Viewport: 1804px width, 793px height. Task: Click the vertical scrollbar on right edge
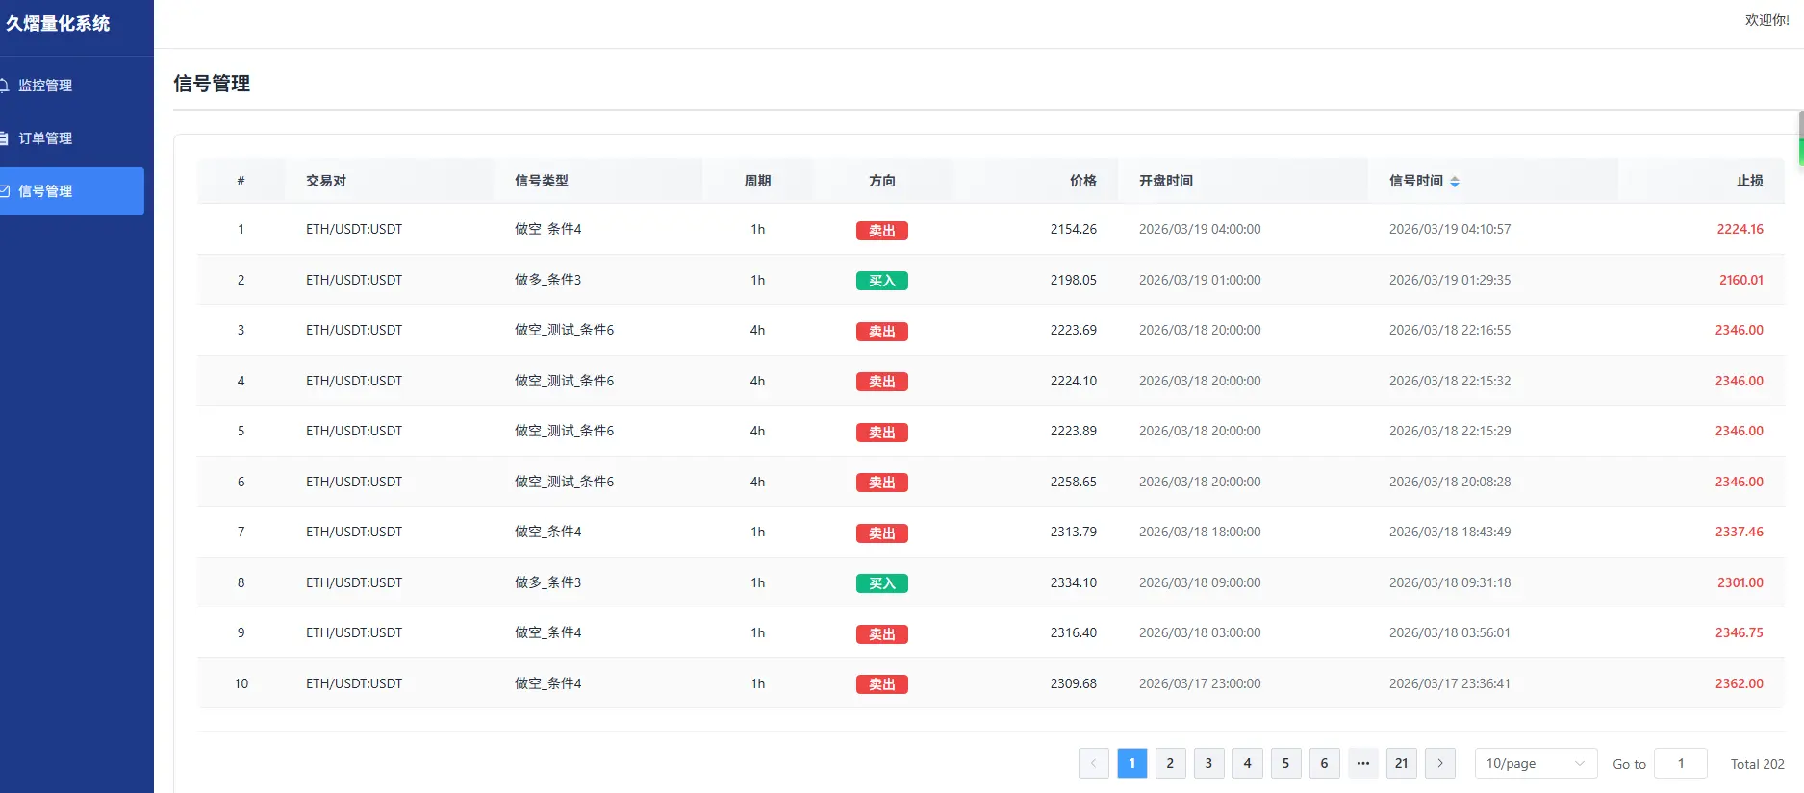click(x=1800, y=139)
